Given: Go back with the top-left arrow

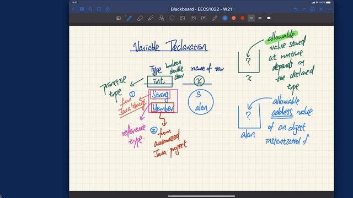Looking at the screenshot, I should [x=73, y=9].
